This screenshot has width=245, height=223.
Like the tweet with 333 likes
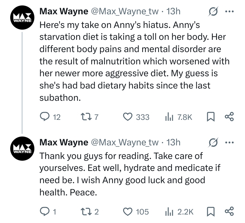(x=128, y=117)
